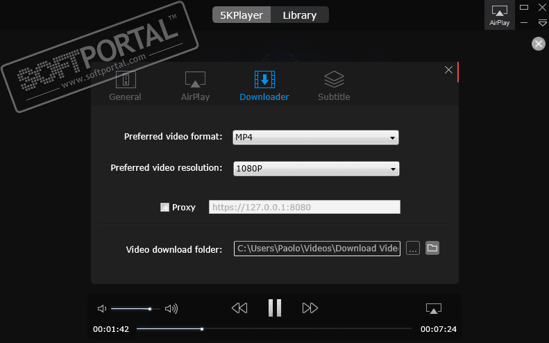The image size is (549, 343).
Task: Open the title bar dropdown menu icon
Action: [x=542, y=23]
